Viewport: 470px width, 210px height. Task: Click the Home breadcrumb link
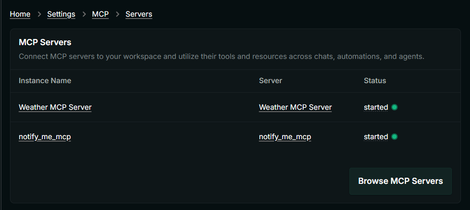click(20, 14)
